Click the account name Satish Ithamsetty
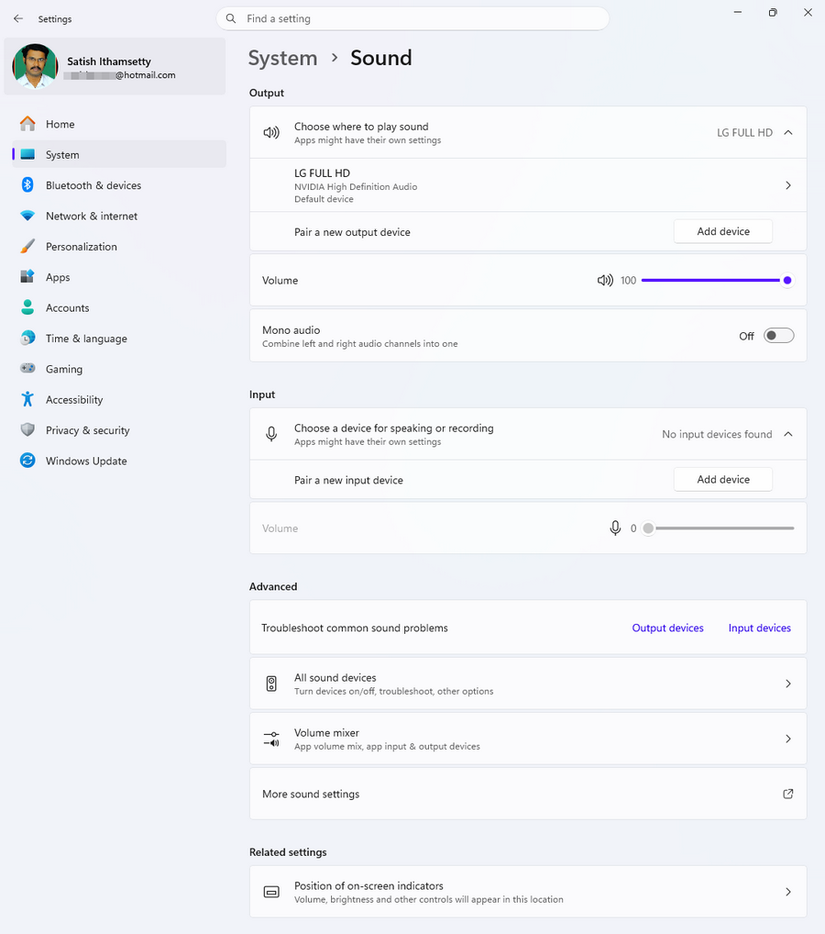 pyautogui.click(x=109, y=61)
